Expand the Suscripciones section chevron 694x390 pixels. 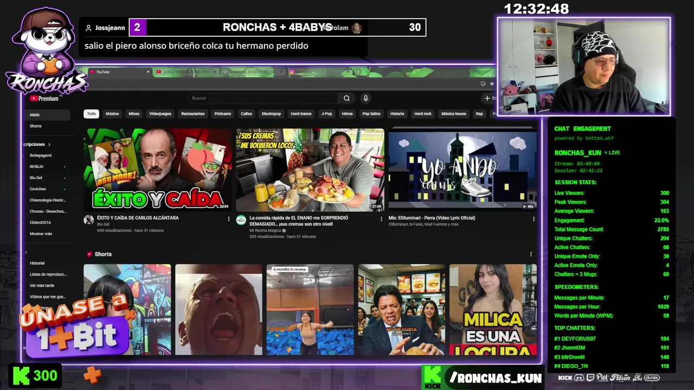point(49,145)
